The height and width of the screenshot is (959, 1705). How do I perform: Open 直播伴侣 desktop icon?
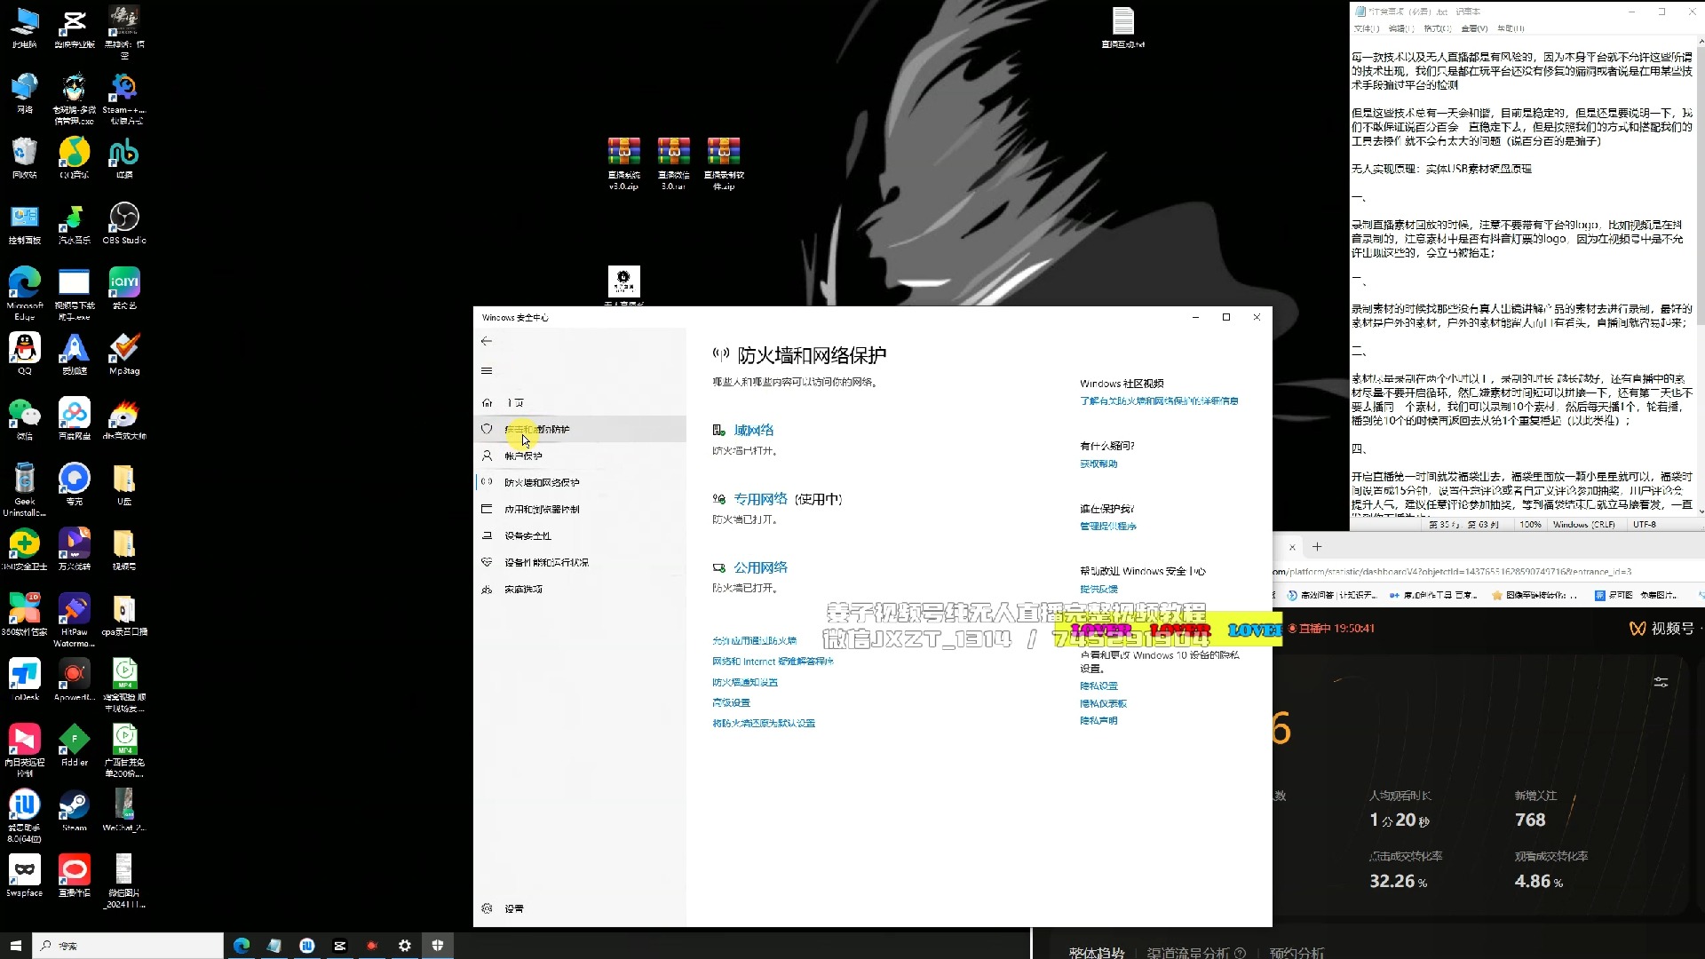pyautogui.click(x=75, y=876)
